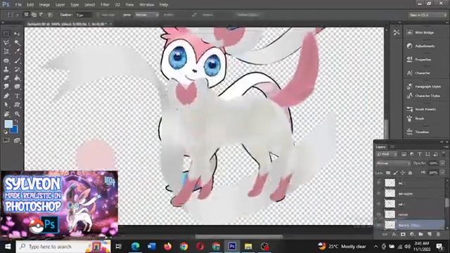Open the Layers panel flyout menu
The height and width of the screenshot is (253, 450).
point(446,147)
